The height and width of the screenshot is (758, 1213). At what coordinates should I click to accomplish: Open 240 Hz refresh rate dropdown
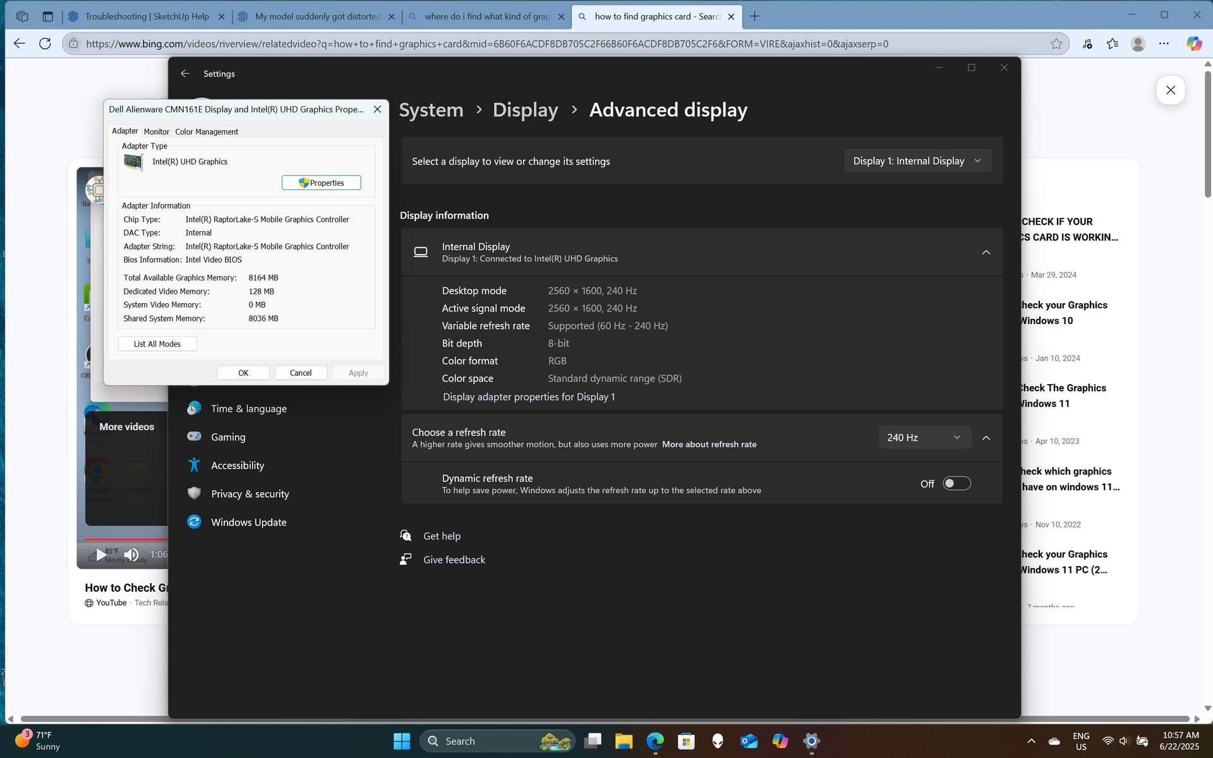pos(924,438)
